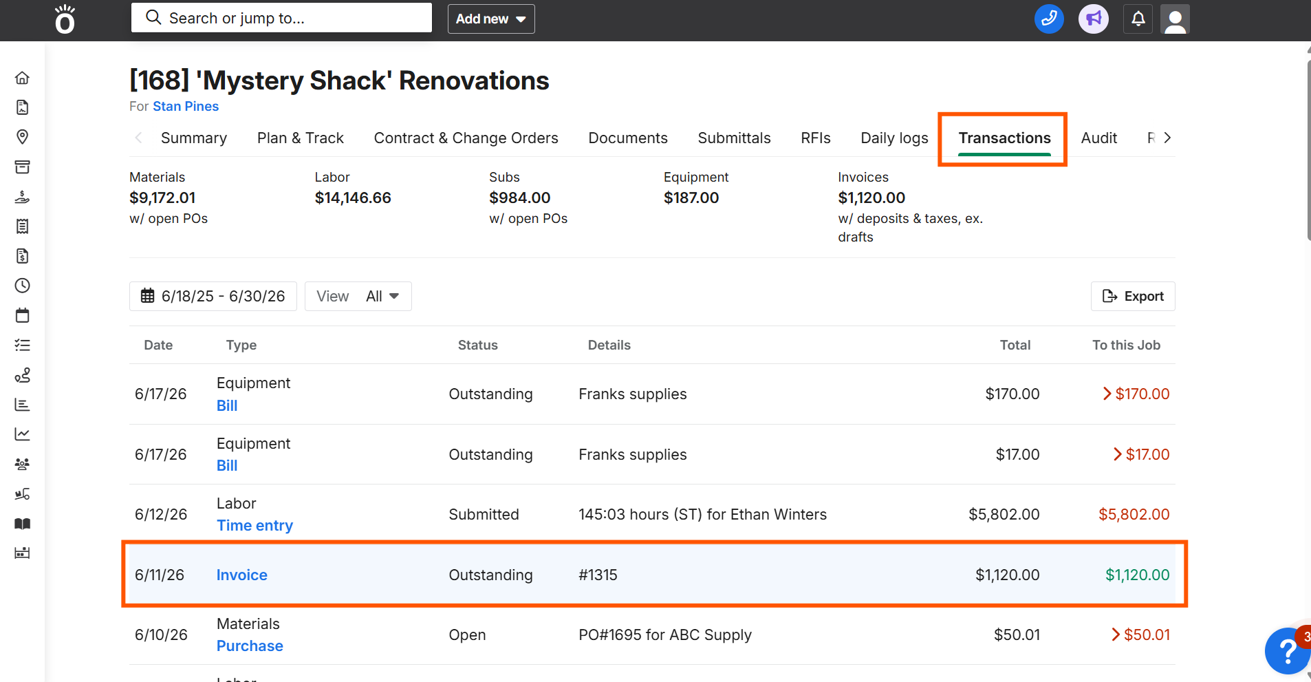Click the Search or jump to field

(281, 17)
